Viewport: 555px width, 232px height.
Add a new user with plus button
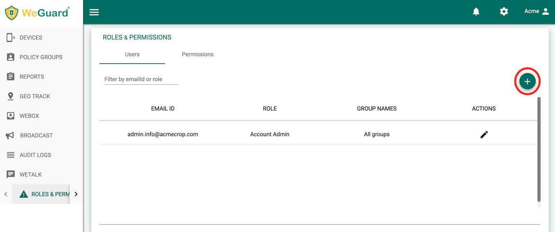tap(528, 82)
